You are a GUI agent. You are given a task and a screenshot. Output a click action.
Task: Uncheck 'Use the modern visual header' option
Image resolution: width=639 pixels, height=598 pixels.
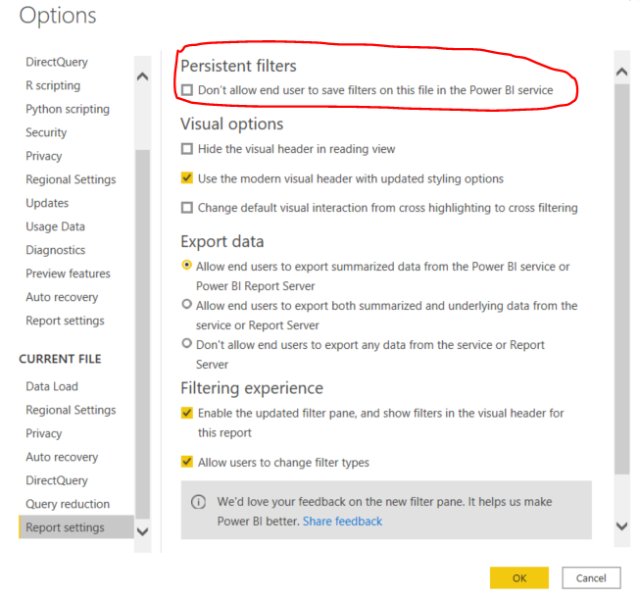[187, 178]
